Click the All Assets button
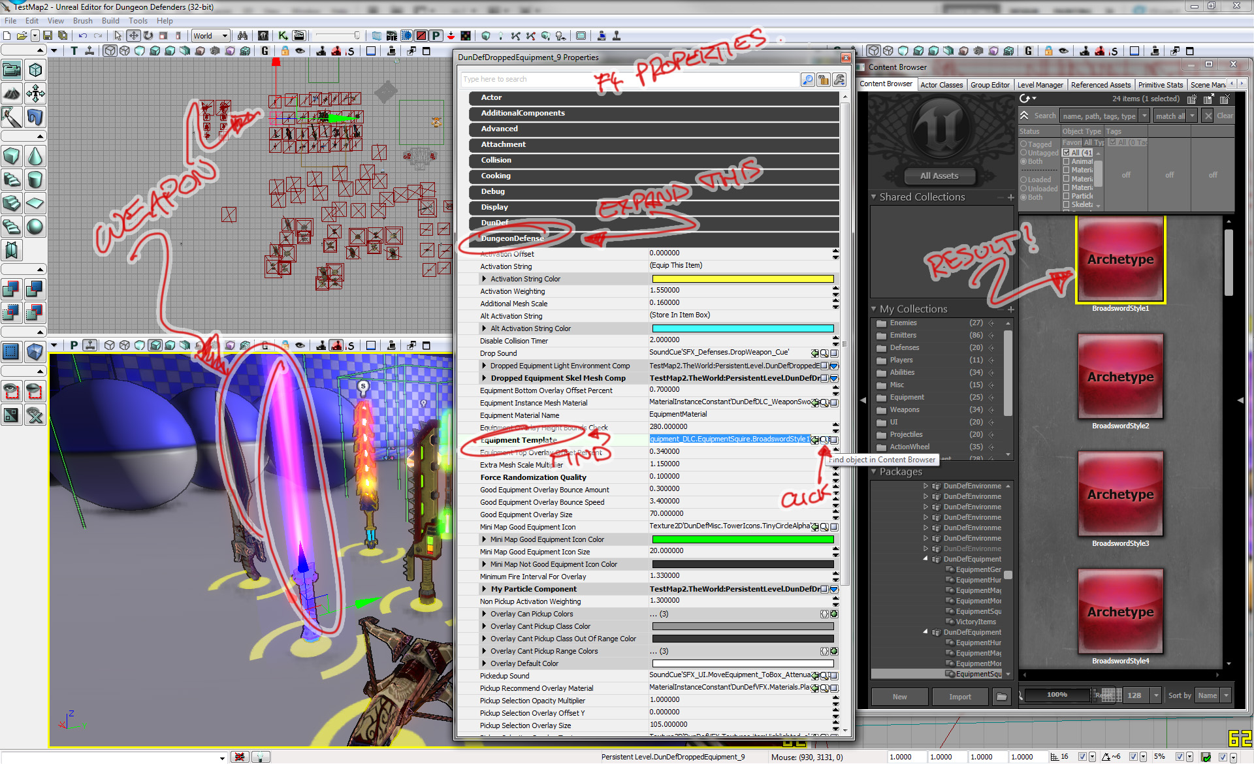 pos(939,176)
